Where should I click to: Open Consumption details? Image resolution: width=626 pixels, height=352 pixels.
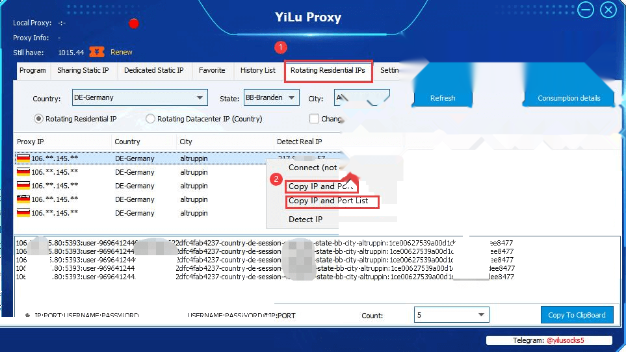(569, 98)
